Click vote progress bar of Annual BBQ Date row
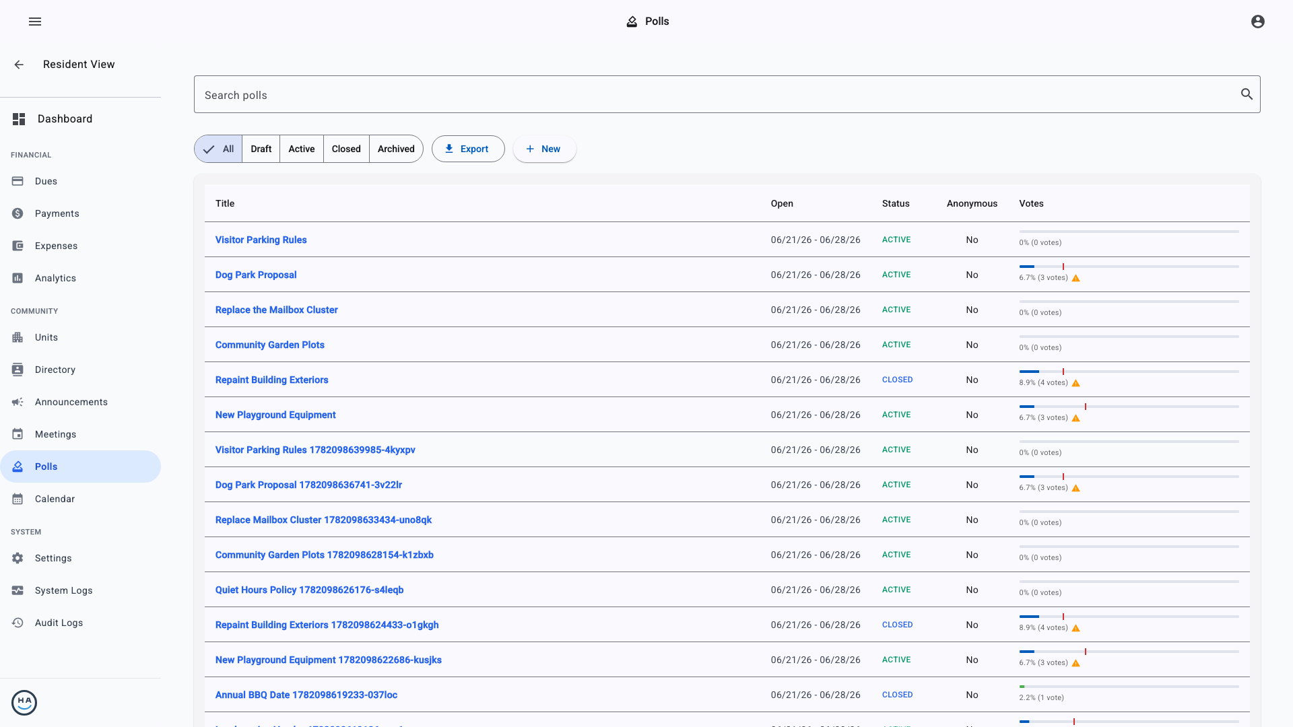The height and width of the screenshot is (727, 1293). [1129, 687]
